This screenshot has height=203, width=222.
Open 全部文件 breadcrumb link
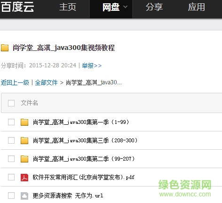(46, 82)
